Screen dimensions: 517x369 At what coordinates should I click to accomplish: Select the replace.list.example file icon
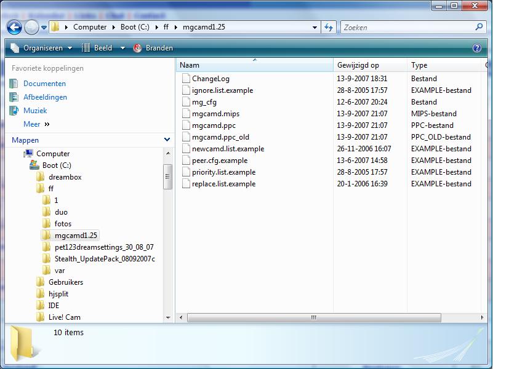[x=186, y=184]
